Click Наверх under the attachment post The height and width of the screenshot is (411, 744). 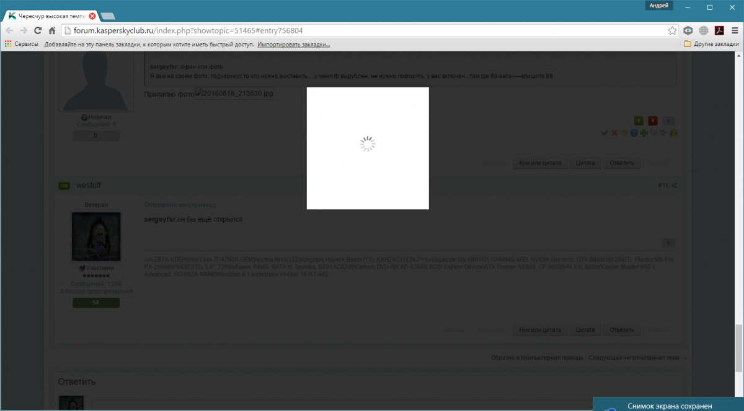pyautogui.click(x=658, y=163)
